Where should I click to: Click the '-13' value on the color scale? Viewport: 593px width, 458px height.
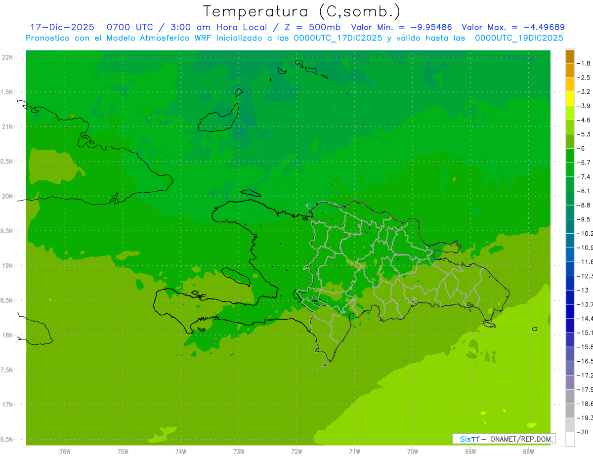[x=582, y=290]
